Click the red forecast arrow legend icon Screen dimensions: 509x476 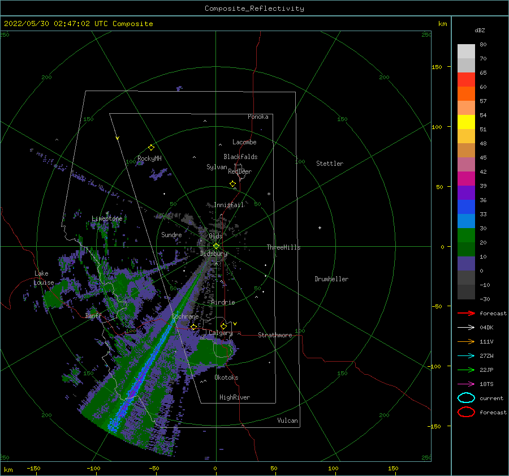coord(466,313)
